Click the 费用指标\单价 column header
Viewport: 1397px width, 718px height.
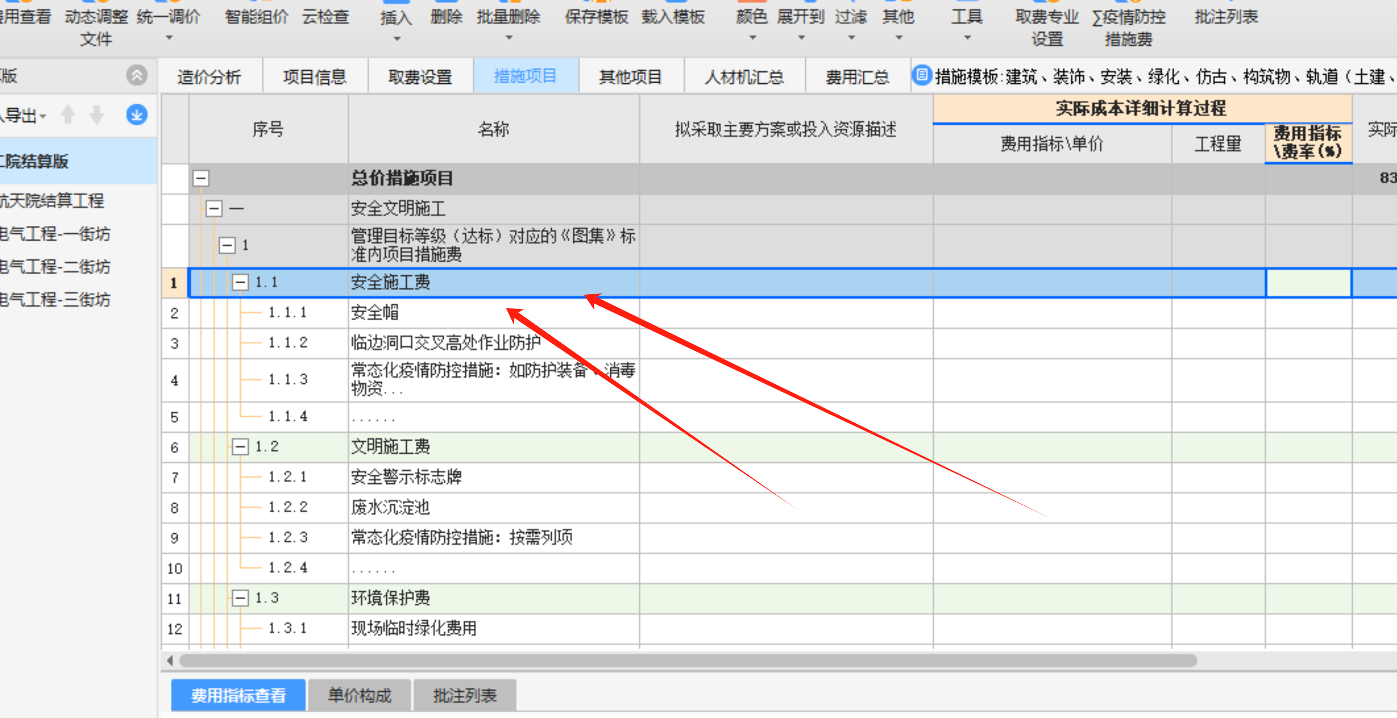click(x=1051, y=144)
